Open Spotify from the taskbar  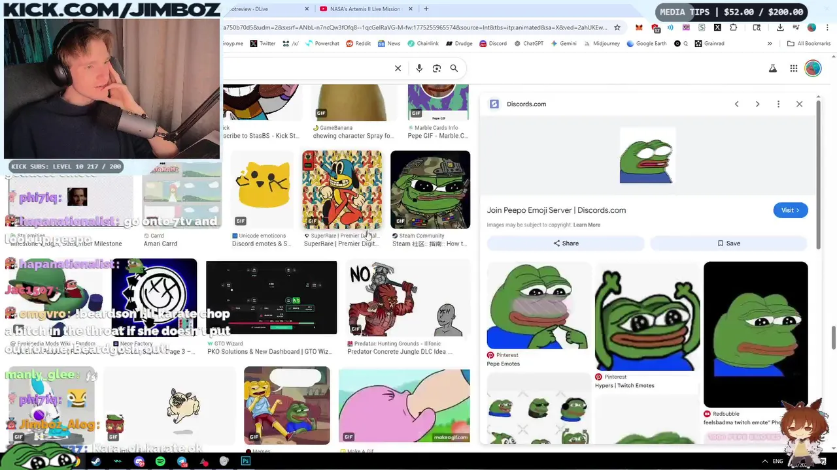160,462
